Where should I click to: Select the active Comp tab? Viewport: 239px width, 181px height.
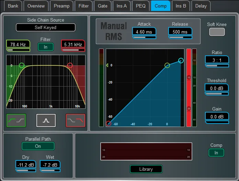tap(161, 6)
